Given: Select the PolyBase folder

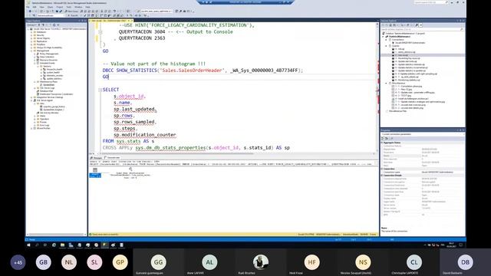Looking at the screenshot, I should [x=41, y=44].
